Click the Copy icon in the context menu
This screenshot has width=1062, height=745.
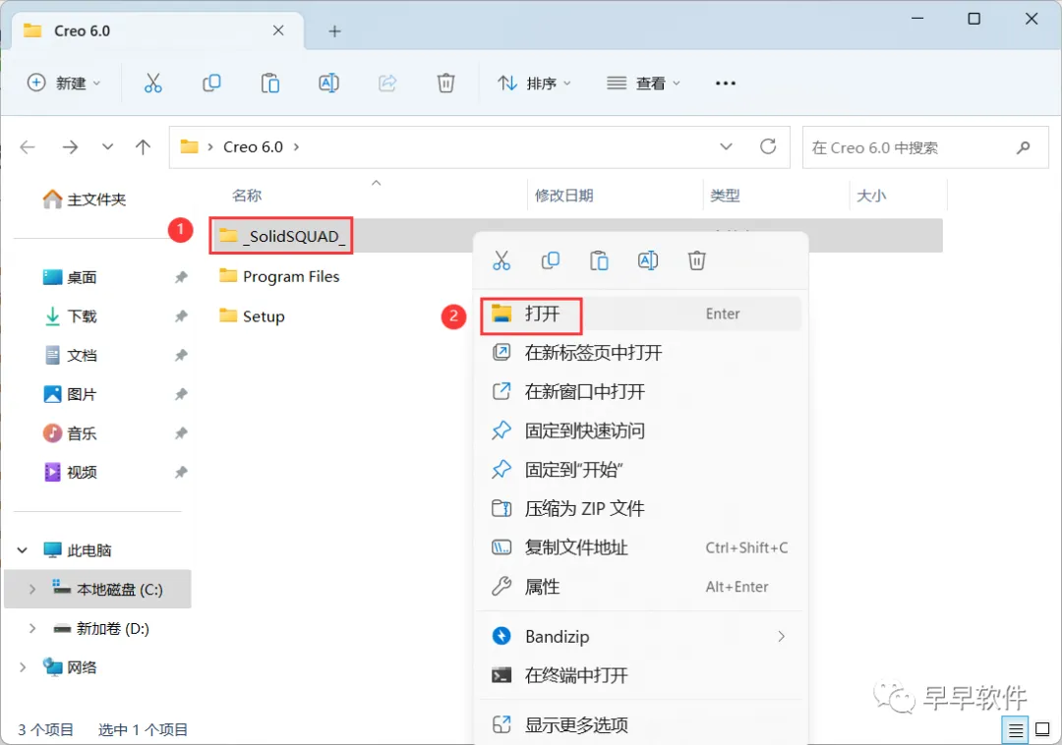pos(551,260)
